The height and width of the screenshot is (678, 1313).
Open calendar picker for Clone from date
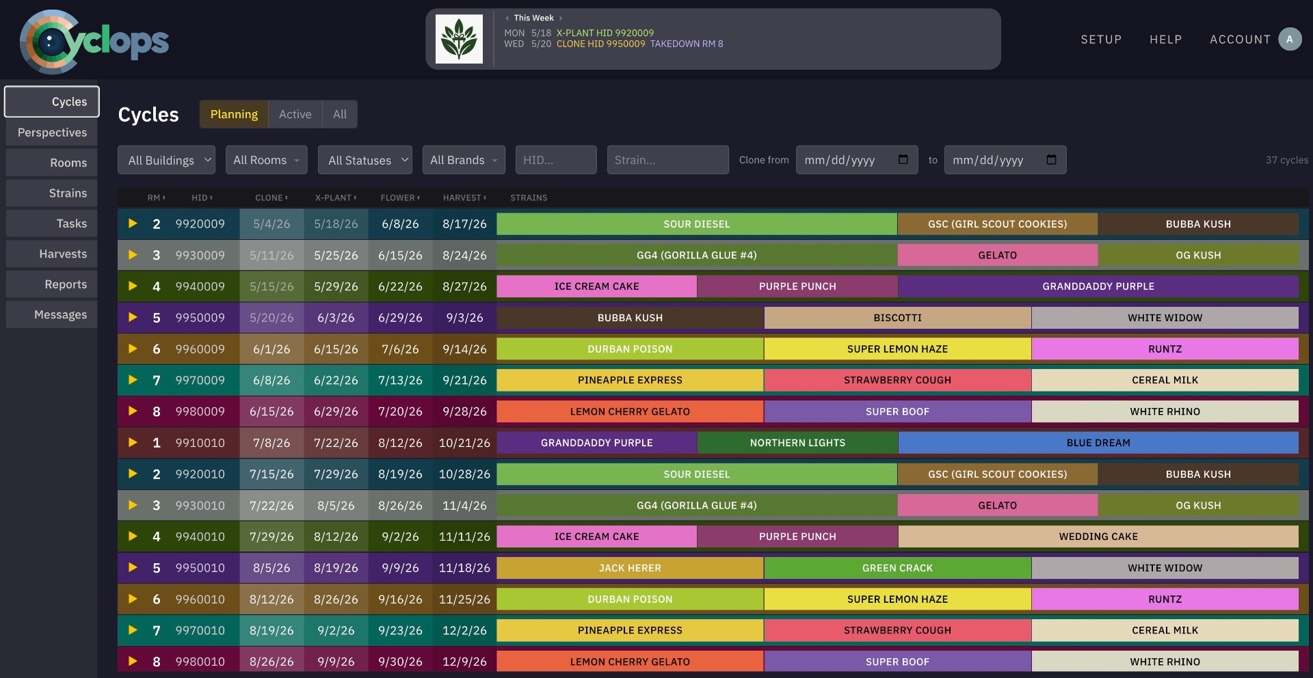click(903, 159)
